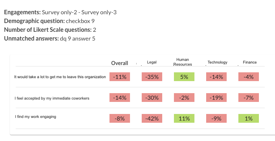Select the Legal column header
The image size is (275, 141).
[x=152, y=62]
